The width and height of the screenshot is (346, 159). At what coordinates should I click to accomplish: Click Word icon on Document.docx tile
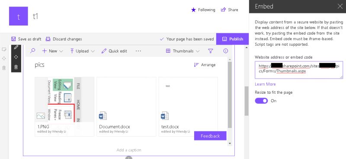(x=103, y=116)
